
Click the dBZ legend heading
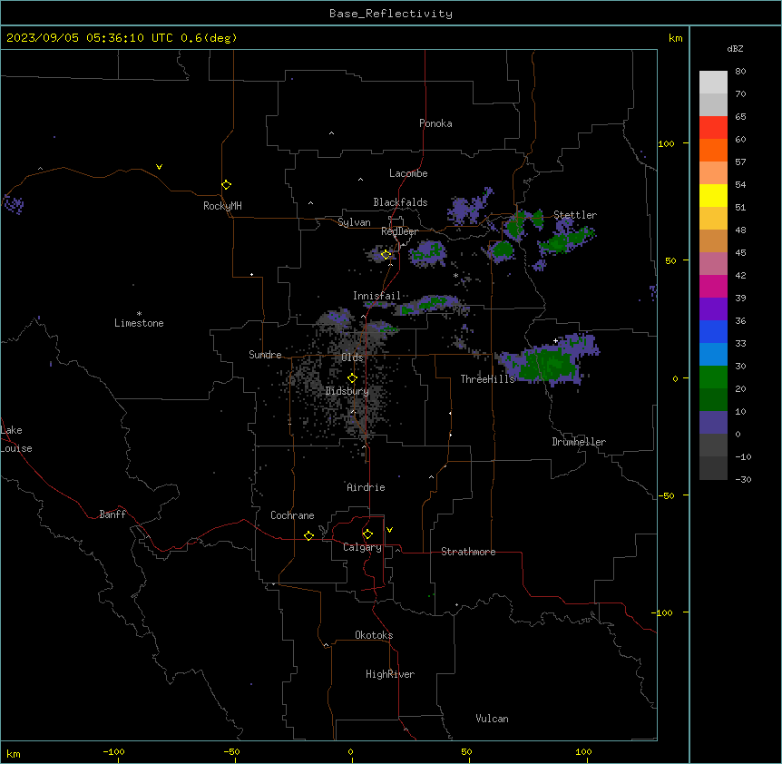[735, 49]
